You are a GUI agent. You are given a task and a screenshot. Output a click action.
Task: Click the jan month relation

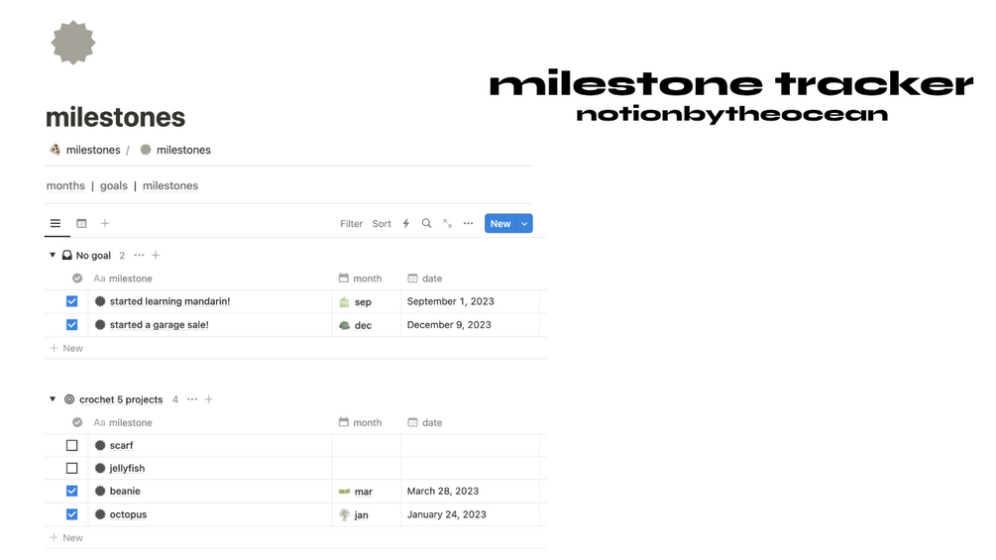coord(354,515)
